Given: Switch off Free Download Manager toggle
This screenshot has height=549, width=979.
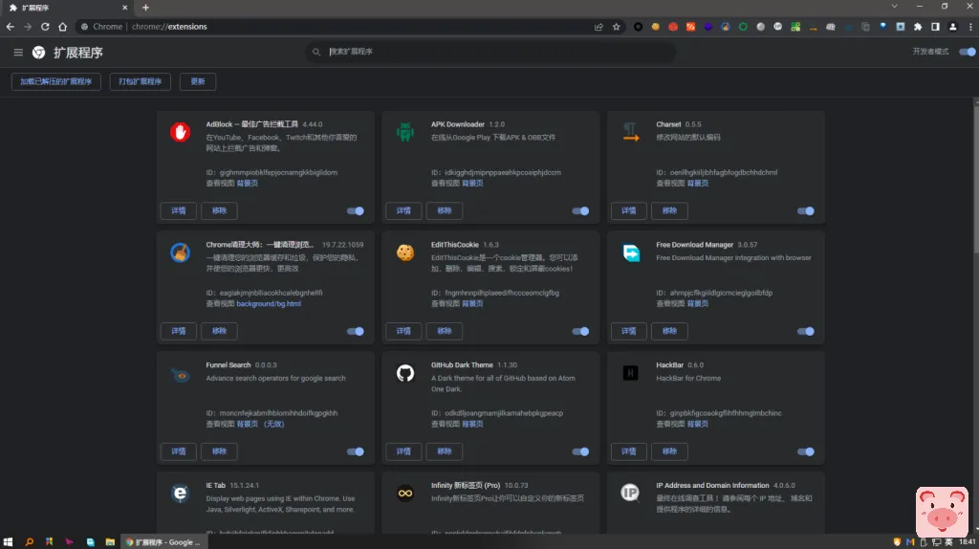Looking at the screenshot, I should coord(805,332).
